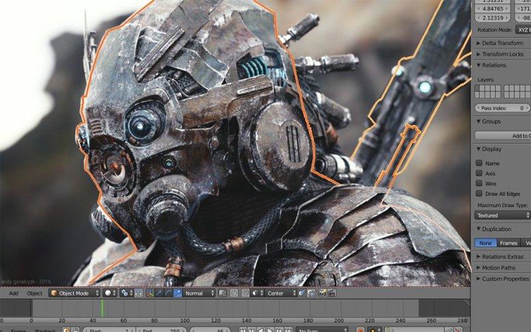The width and height of the screenshot is (531, 332).
Task: Select the translate manipulator arrow icon
Action: [x=159, y=293]
